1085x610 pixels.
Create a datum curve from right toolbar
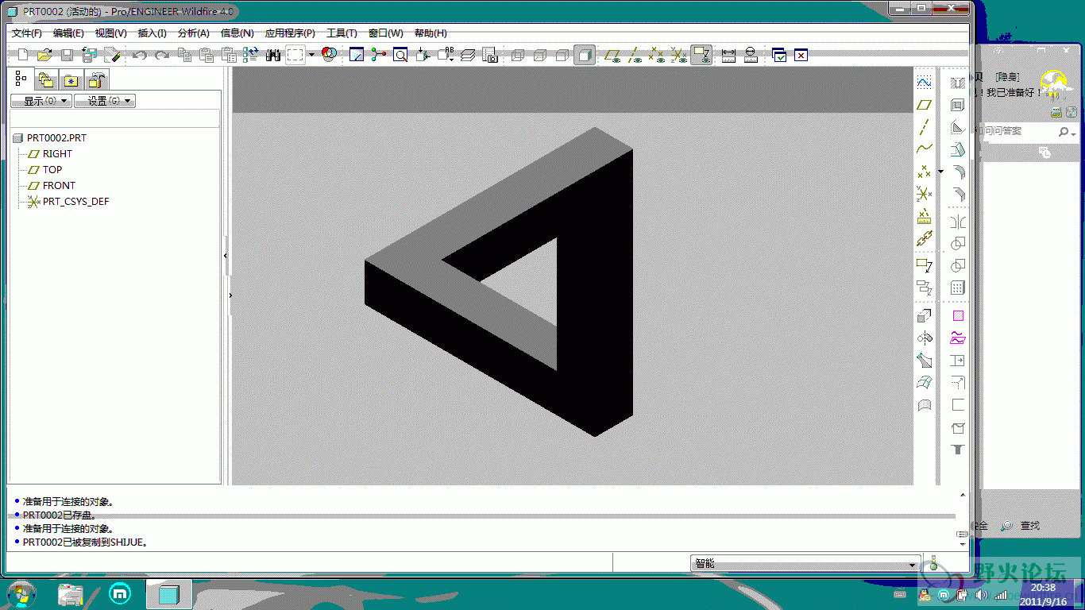click(924, 149)
